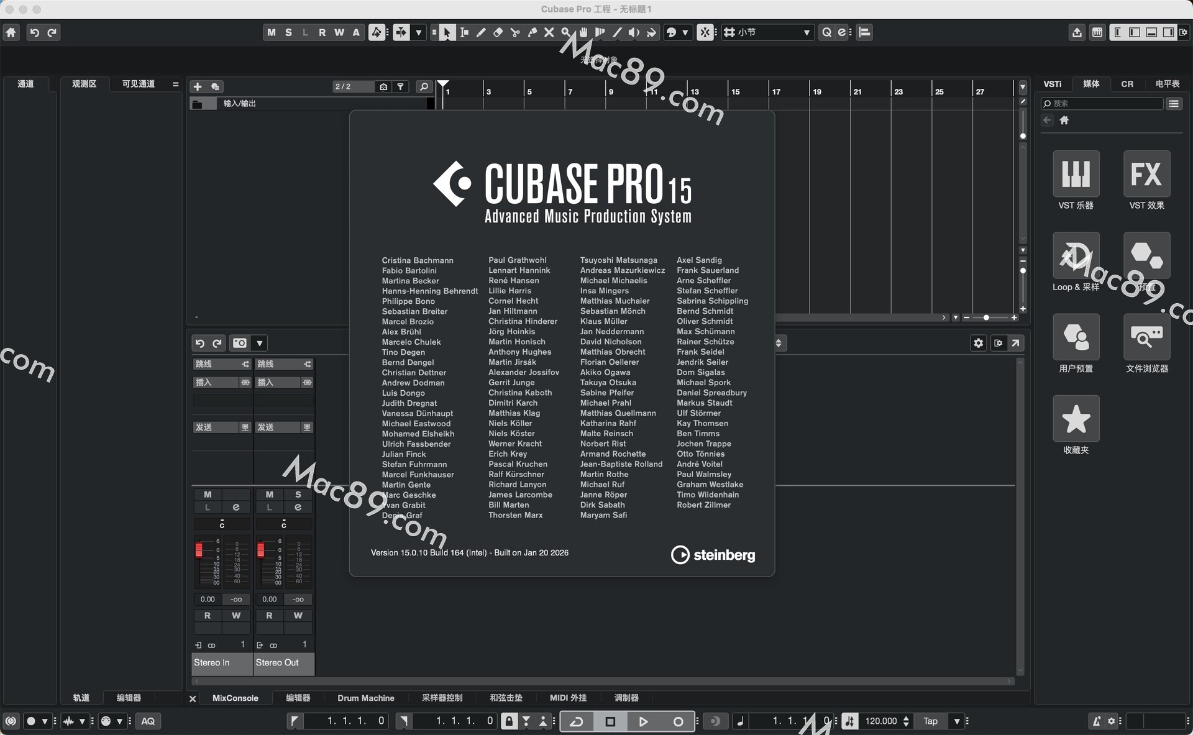The image size is (1193, 735).
Task: Switch to the Drum Machine tab
Action: tap(365, 698)
